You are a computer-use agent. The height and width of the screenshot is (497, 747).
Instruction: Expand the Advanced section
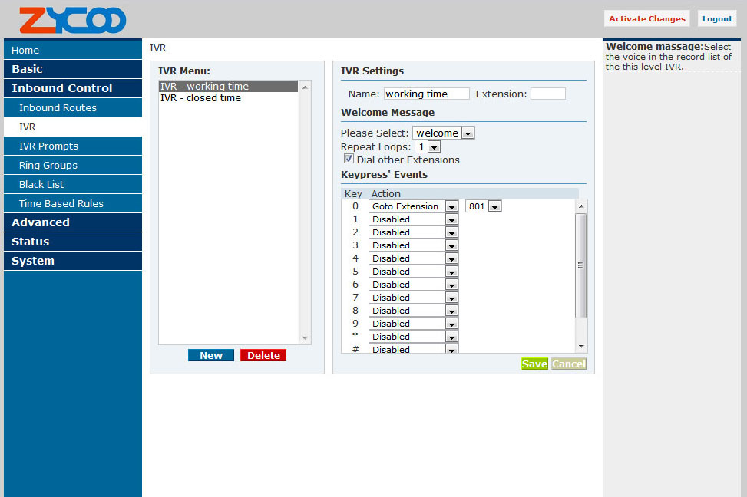pyautogui.click(x=41, y=222)
